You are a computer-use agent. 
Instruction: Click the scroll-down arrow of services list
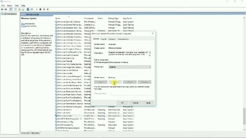click(x=244, y=130)
